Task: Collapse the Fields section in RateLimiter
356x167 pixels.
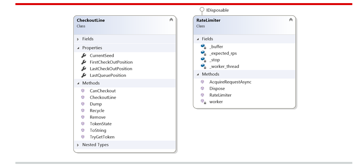Action: point(198,39)
